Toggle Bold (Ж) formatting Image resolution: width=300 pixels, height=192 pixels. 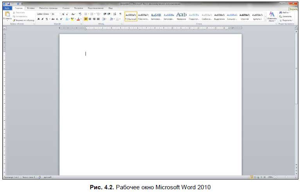(38, 19)
